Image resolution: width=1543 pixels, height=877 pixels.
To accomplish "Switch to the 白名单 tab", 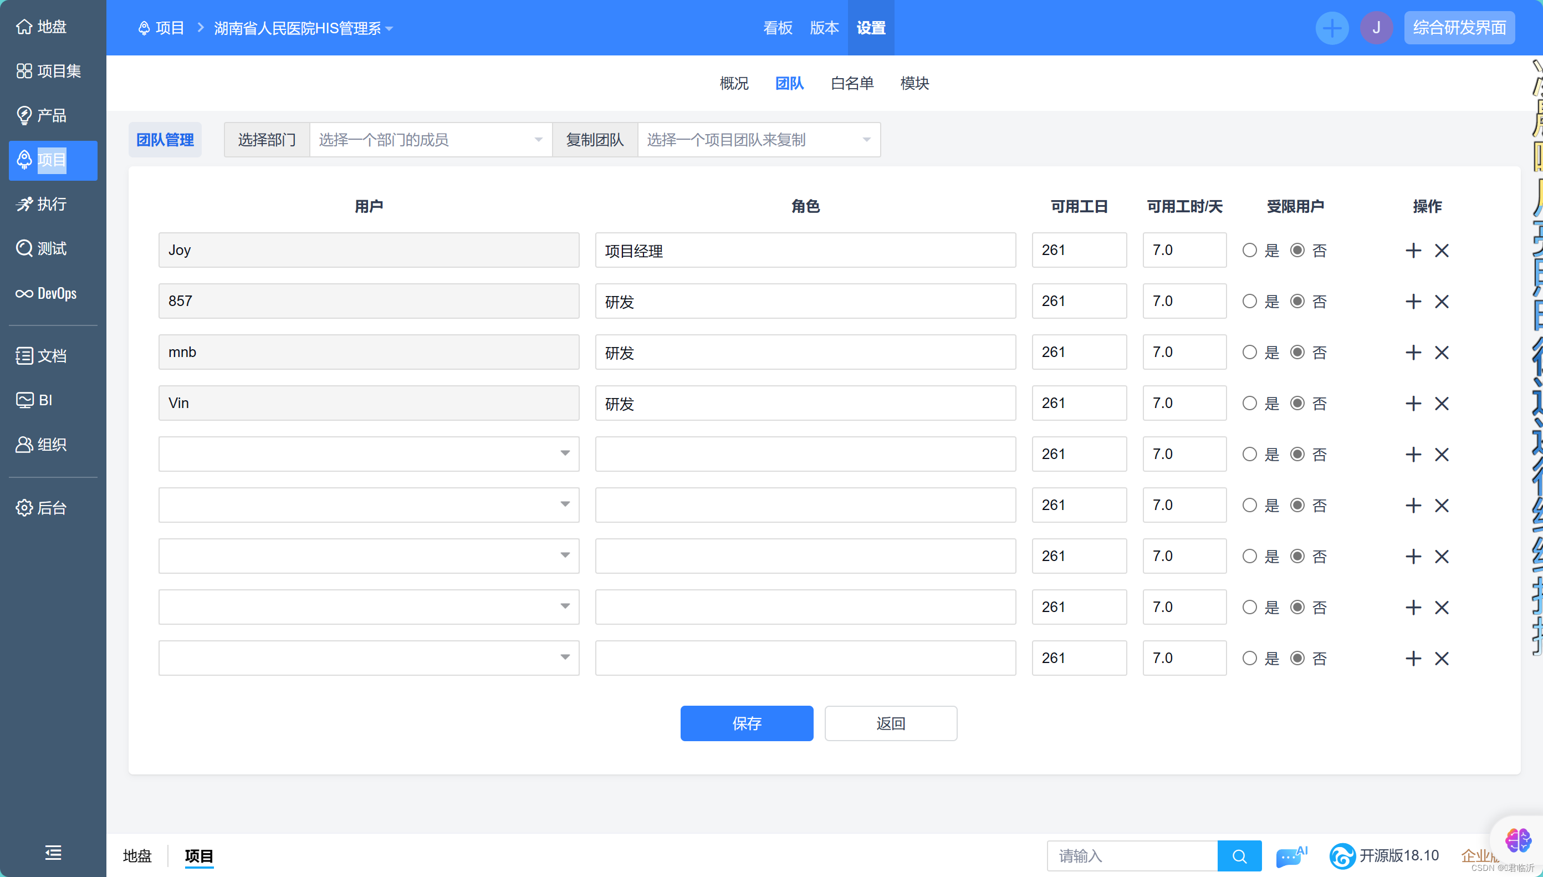I will point(852,83).
